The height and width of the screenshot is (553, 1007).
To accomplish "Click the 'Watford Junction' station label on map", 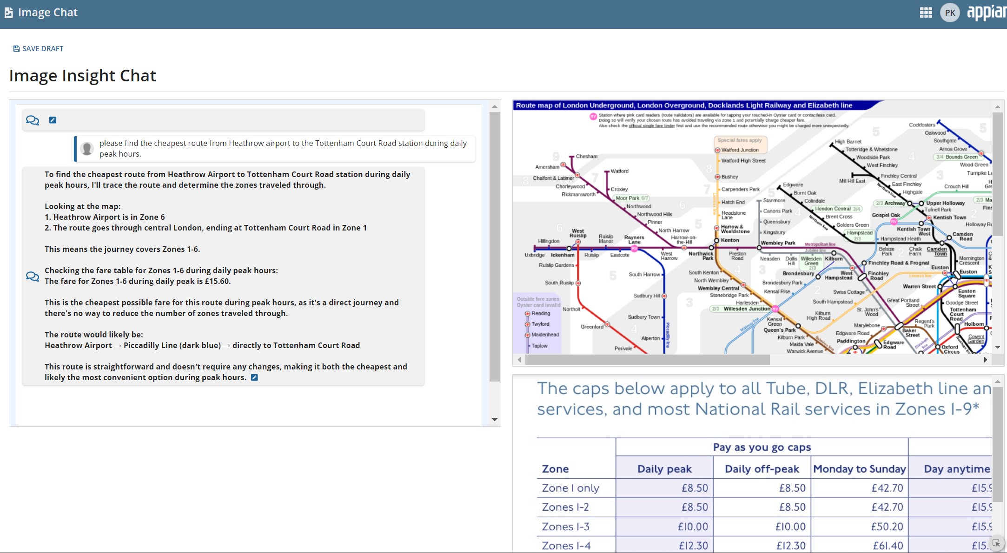I will click(x=740, y=150).
